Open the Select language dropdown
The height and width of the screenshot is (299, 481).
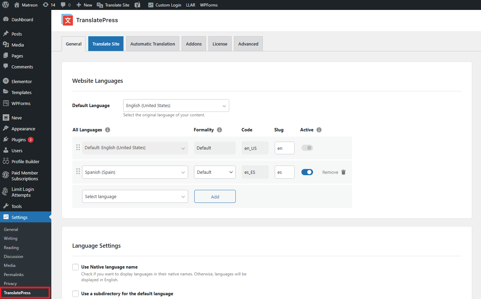[135, 196]
